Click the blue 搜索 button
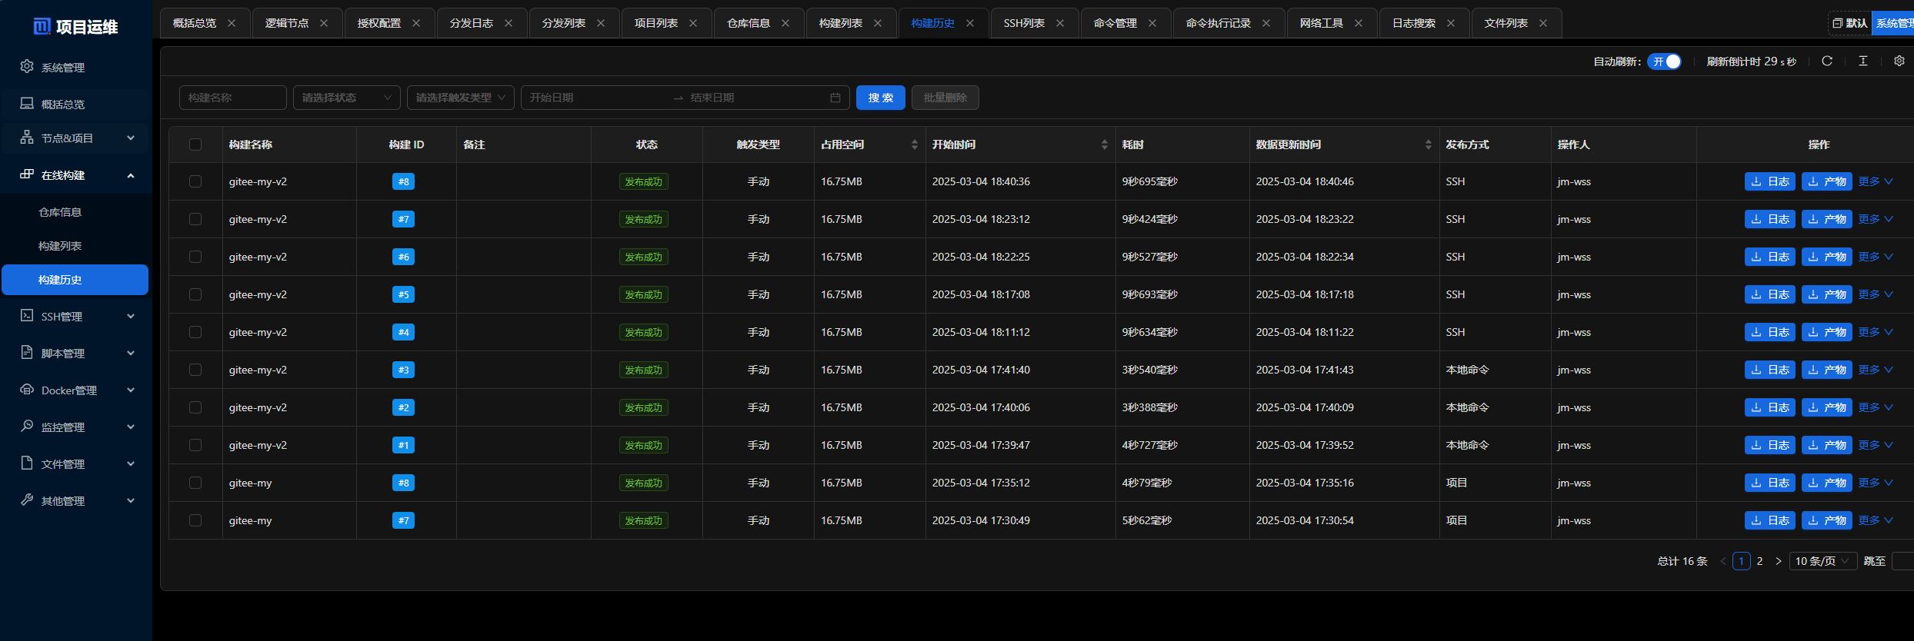 [x=880, y=98]
